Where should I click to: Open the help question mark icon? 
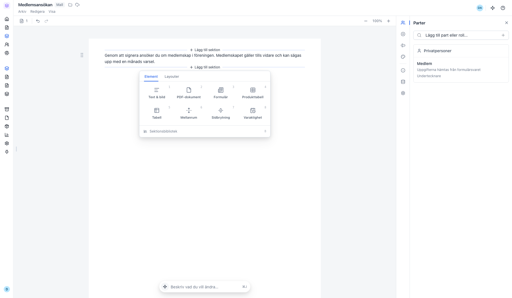[503, 8]
